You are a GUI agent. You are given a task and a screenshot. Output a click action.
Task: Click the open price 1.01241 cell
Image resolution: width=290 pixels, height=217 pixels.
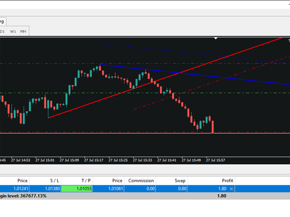(x=14, y=189)
